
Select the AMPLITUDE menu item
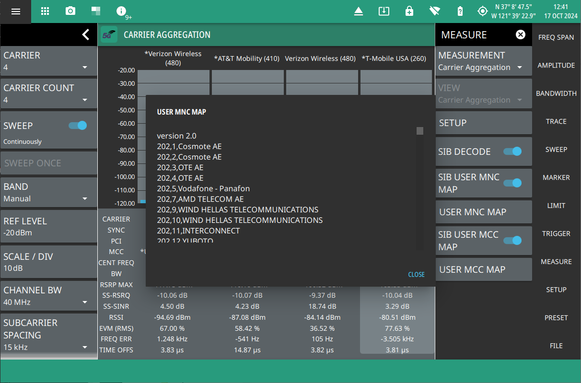pyautogui.click(x=556, y=66)
